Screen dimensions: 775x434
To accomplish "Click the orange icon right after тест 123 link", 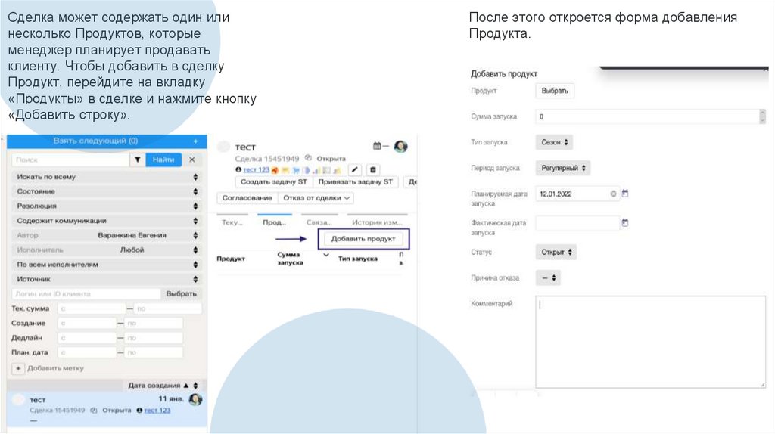I will pyautogui.click(x=275, y=170).
